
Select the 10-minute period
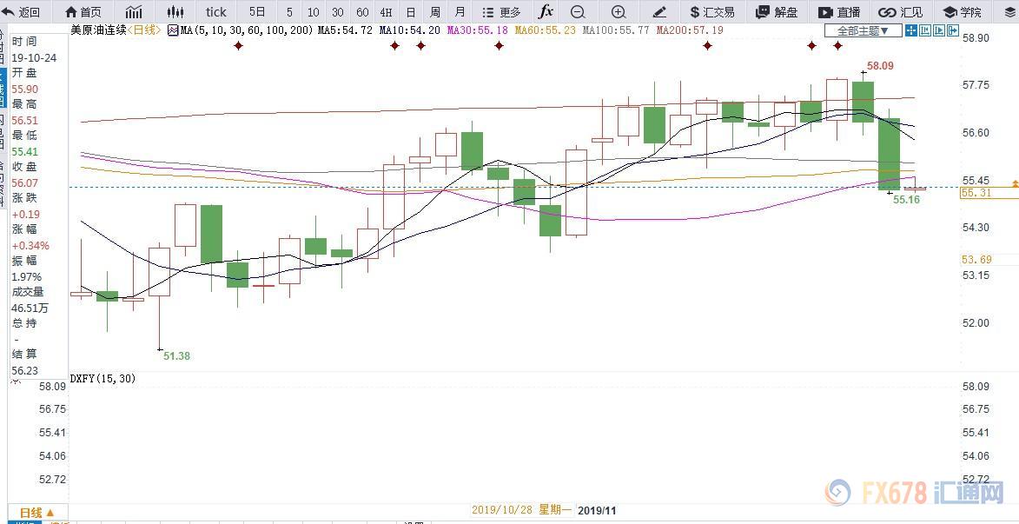(x=314, y=11)
